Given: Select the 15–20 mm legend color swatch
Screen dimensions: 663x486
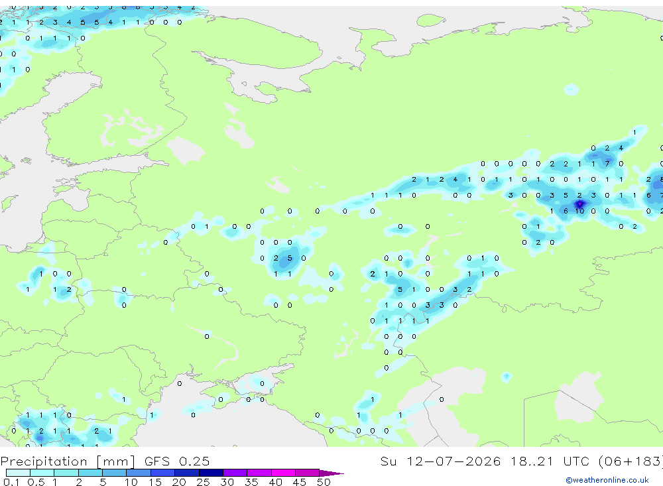Looking at the screenshot, I should [163, 473].
